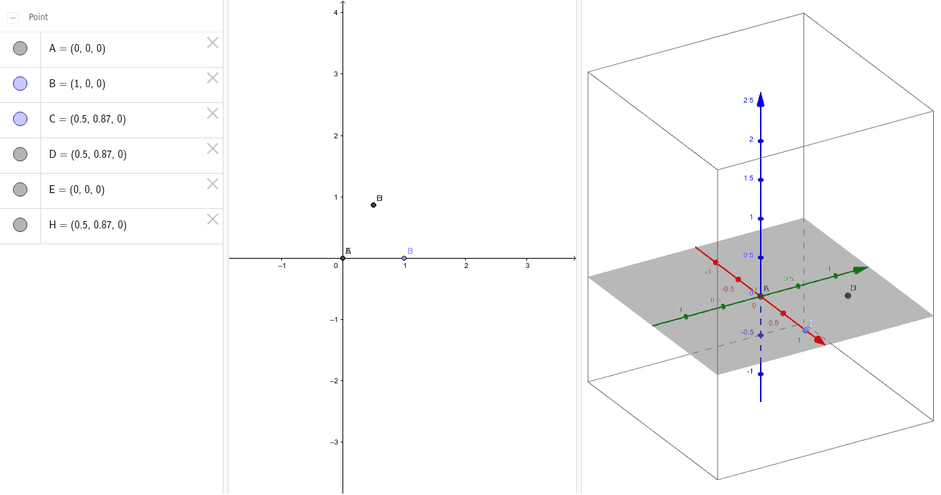Delete point D using its X icon

pyautogui.click(x=212, y=148)
